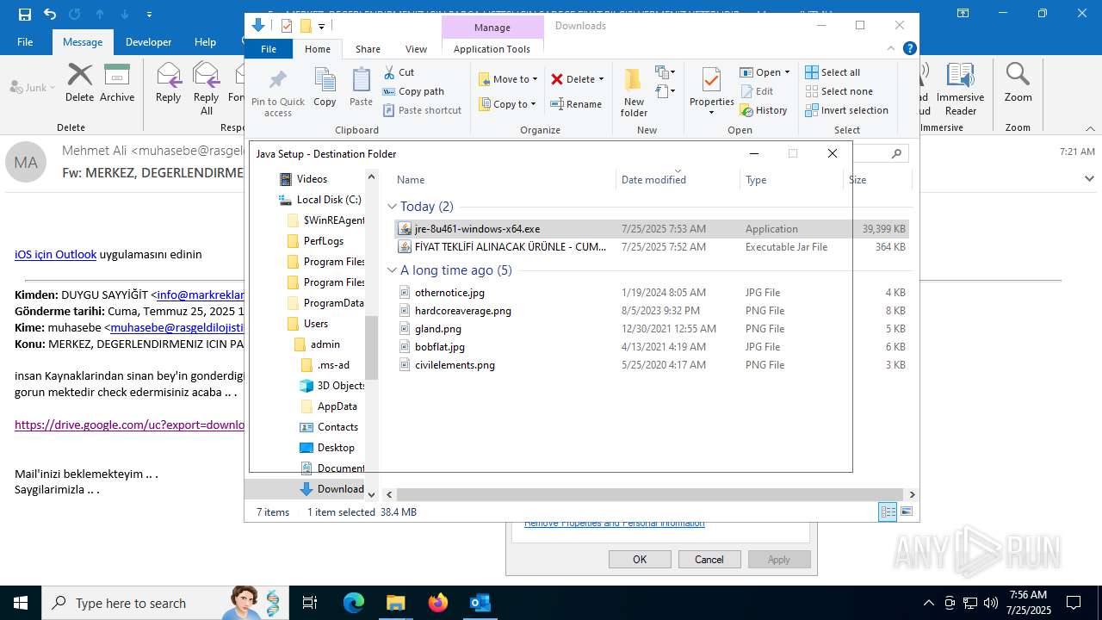Viewport: 1102px width, 620px height.
Task: Collapse the Today (2) group
Action: click(393, 207)
